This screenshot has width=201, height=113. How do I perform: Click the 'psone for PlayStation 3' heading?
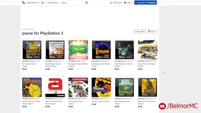coord(43,33)
